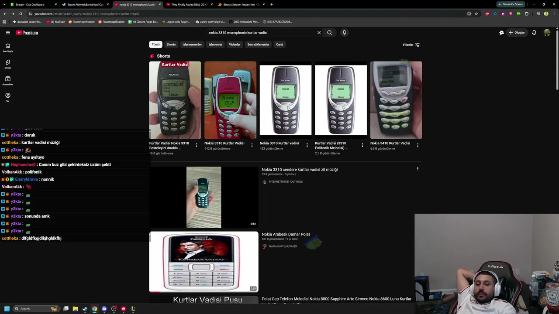Visit the İNTERNETİN DİBİ channel

pyautogui.click(x=286, y=182)
